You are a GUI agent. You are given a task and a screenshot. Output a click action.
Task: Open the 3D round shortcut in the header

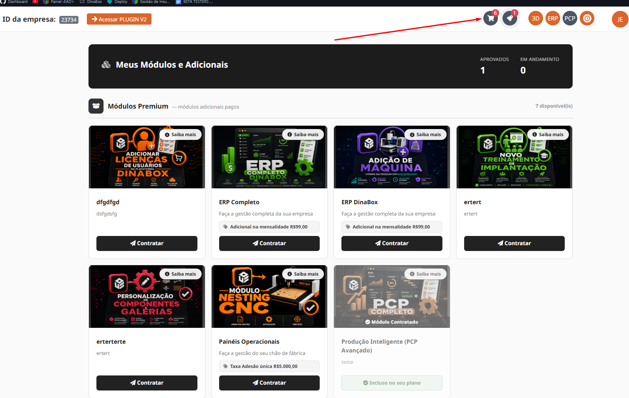click(x=536, y=18)
